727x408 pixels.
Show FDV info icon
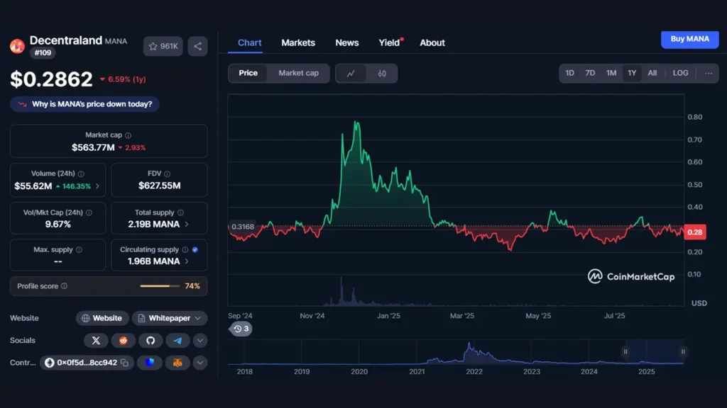tap(168, 174)
